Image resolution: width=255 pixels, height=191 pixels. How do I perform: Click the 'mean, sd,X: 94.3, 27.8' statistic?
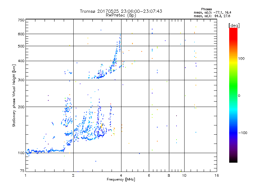tap(212, 16)
